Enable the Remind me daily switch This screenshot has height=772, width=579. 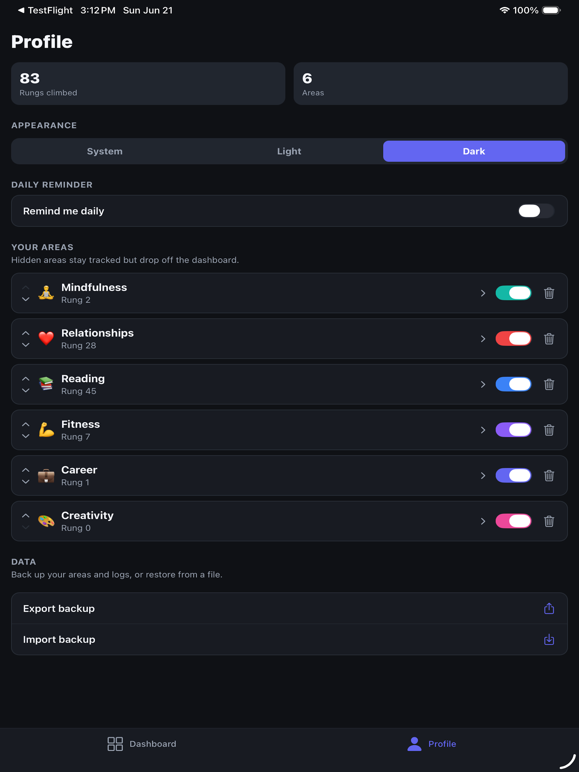coord(536,211)
